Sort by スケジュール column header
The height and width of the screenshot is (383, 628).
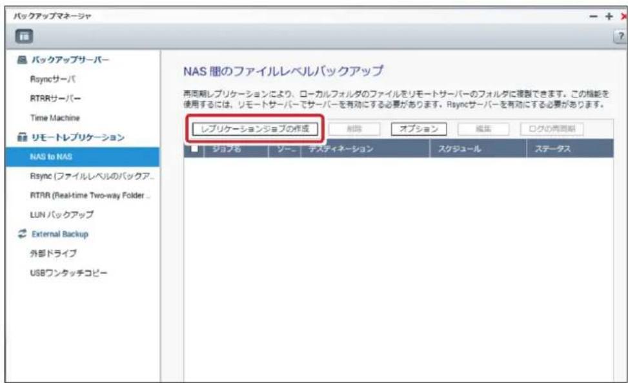click(x=478, y=149)
